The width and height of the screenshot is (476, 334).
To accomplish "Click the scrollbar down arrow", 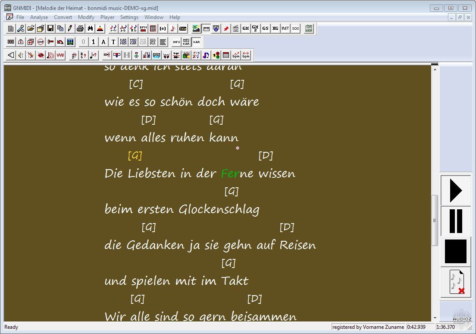I will 435,318.
